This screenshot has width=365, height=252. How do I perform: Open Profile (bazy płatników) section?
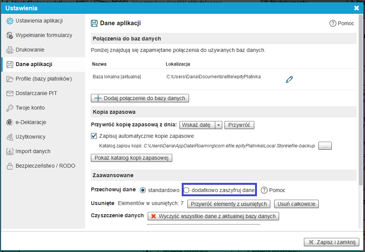44,79
